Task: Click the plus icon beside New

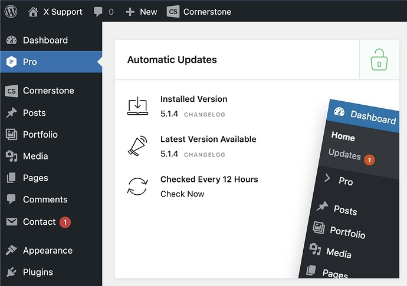Action: (130, 12)
